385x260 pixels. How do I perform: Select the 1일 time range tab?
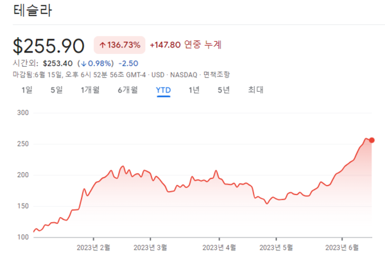pyautogui.click(x=27, y=90)
